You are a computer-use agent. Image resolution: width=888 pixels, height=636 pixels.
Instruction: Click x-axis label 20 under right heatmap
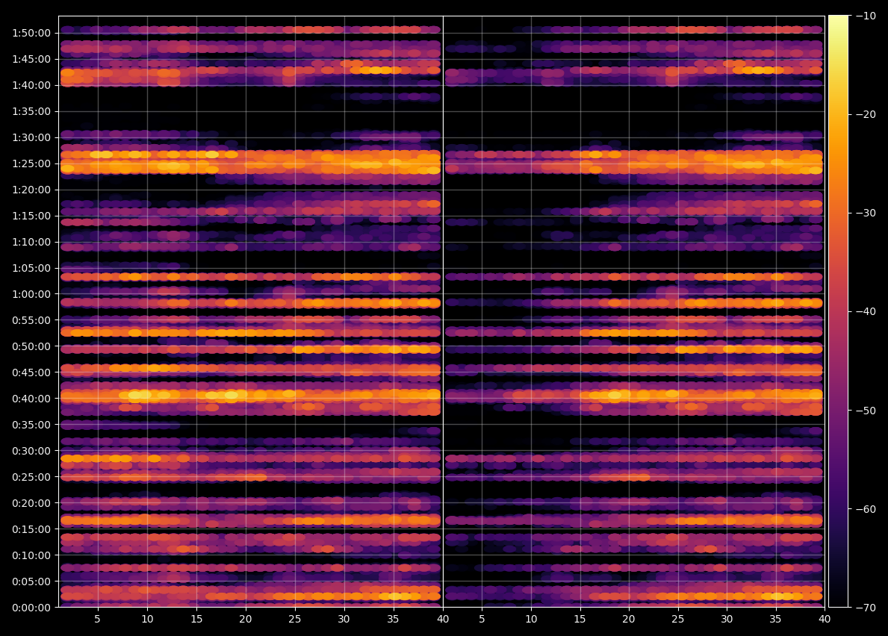coord(629,619)
